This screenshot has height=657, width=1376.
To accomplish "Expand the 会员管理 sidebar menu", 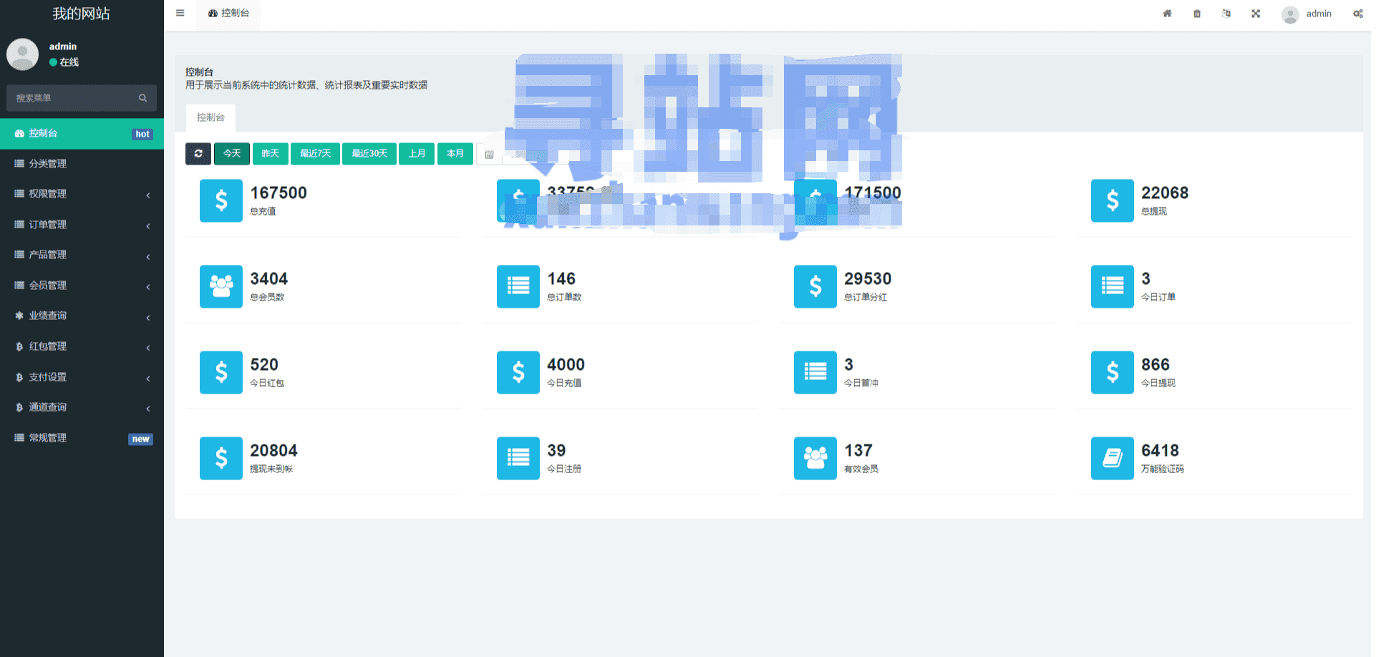I will point(82,286).
